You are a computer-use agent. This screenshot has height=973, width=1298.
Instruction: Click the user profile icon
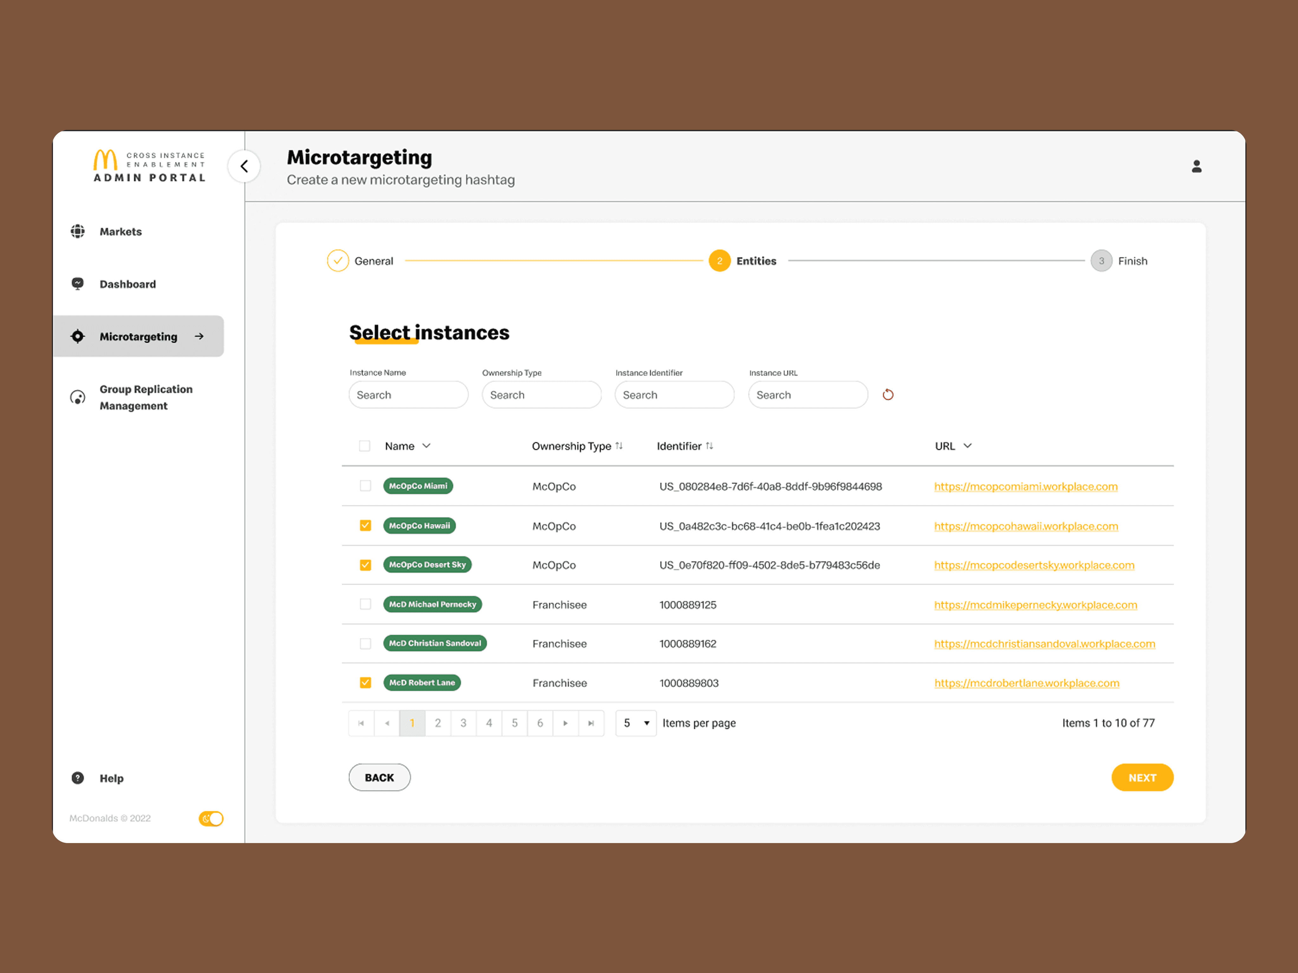[1197, 167]
